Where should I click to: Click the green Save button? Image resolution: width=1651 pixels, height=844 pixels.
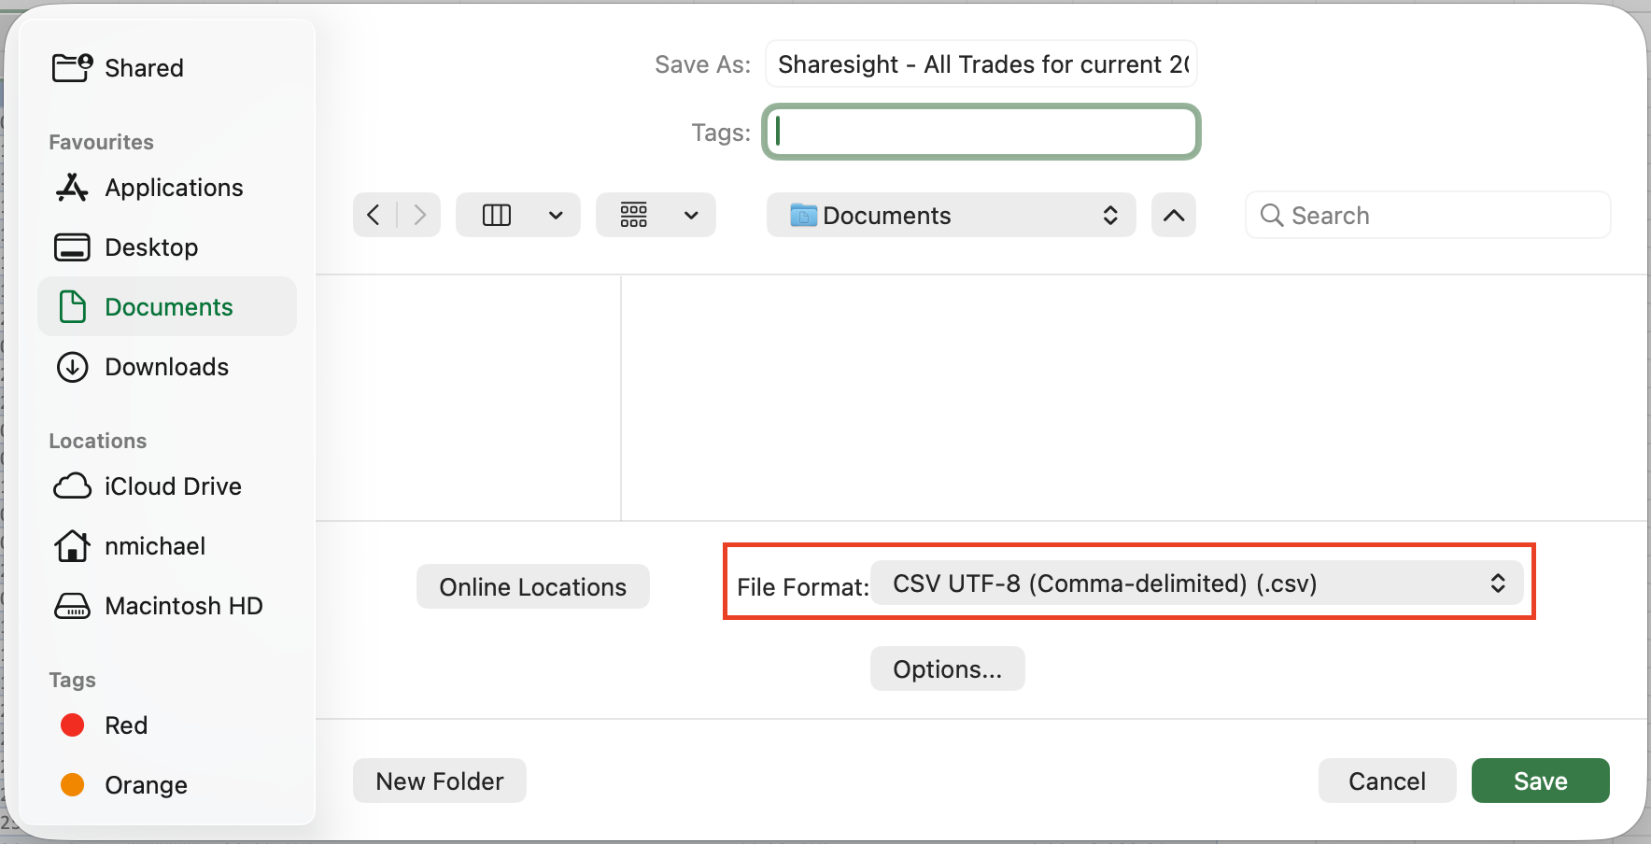1541,781
